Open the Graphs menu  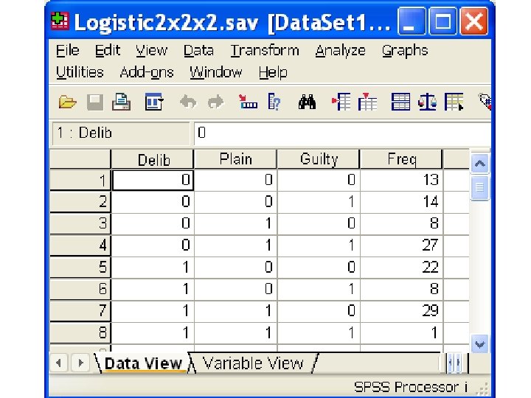(x=405, y=50)
